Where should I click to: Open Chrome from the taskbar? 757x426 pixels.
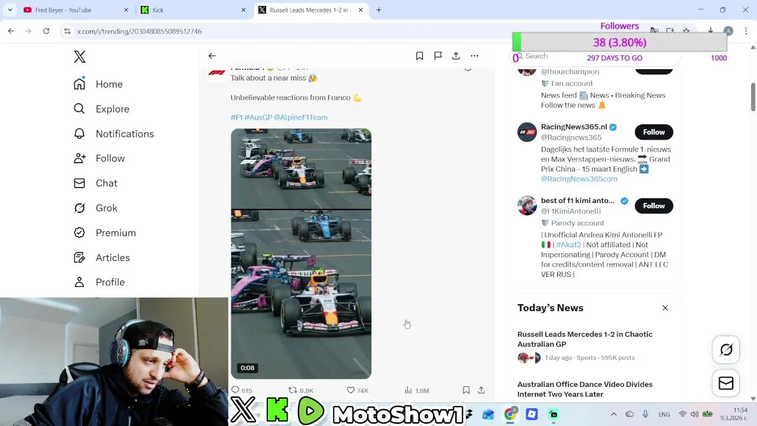[510, 414]
